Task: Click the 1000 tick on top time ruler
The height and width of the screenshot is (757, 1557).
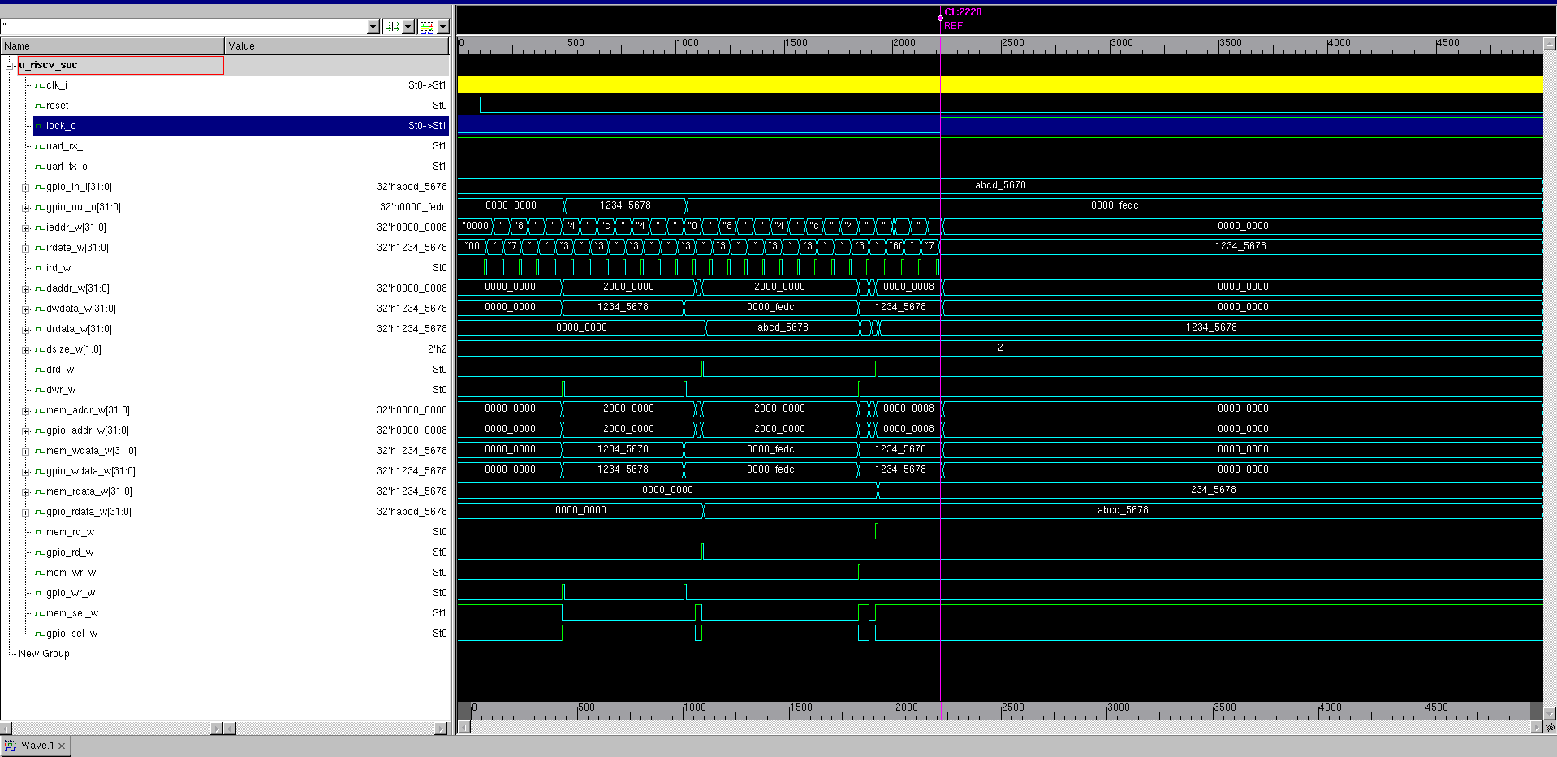Action: click(687, 43)
